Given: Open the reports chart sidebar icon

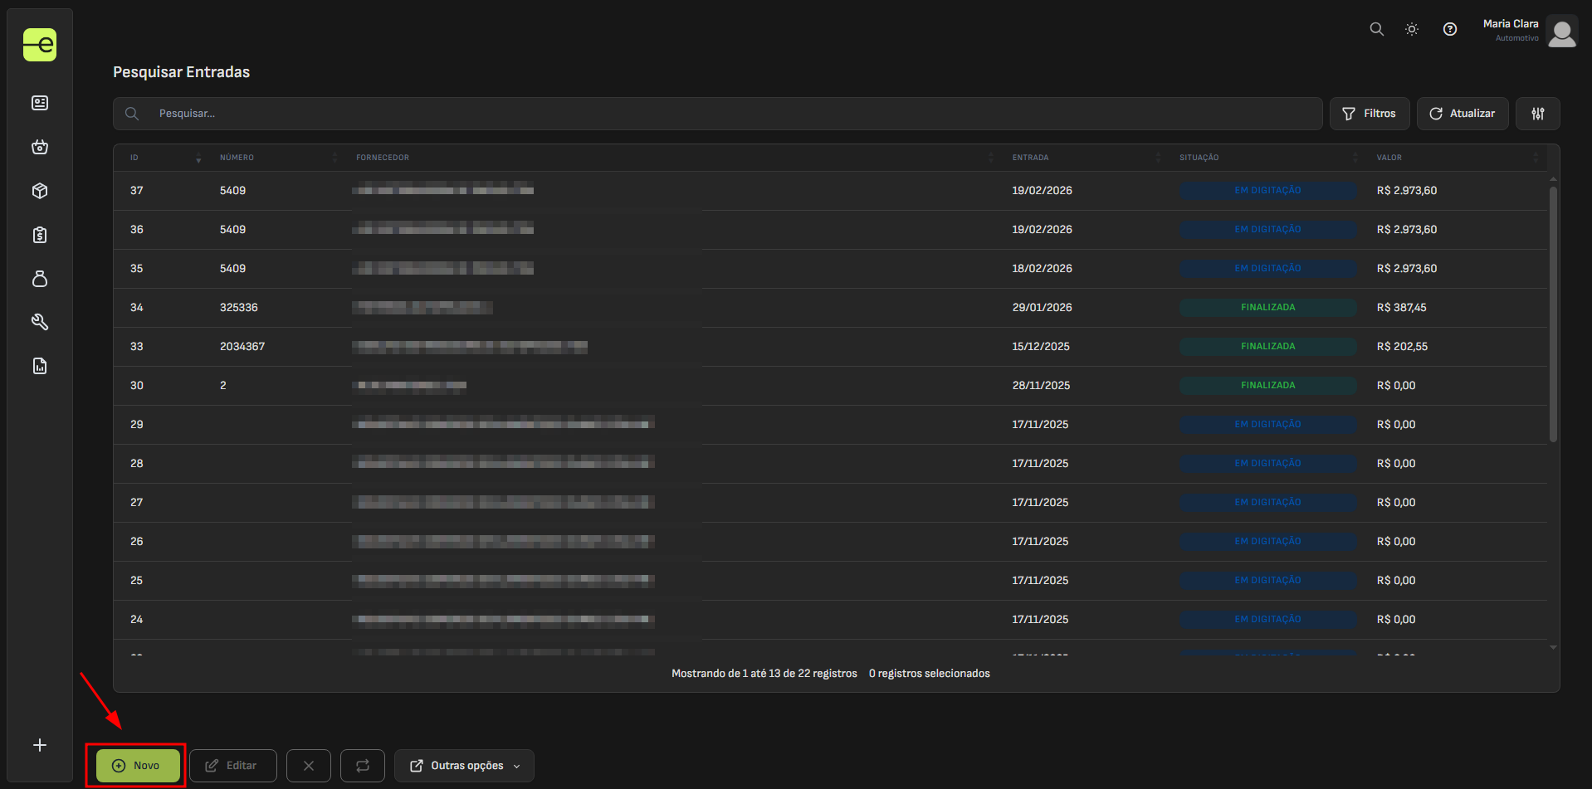Looking at the screenshot, I should 40,366.
